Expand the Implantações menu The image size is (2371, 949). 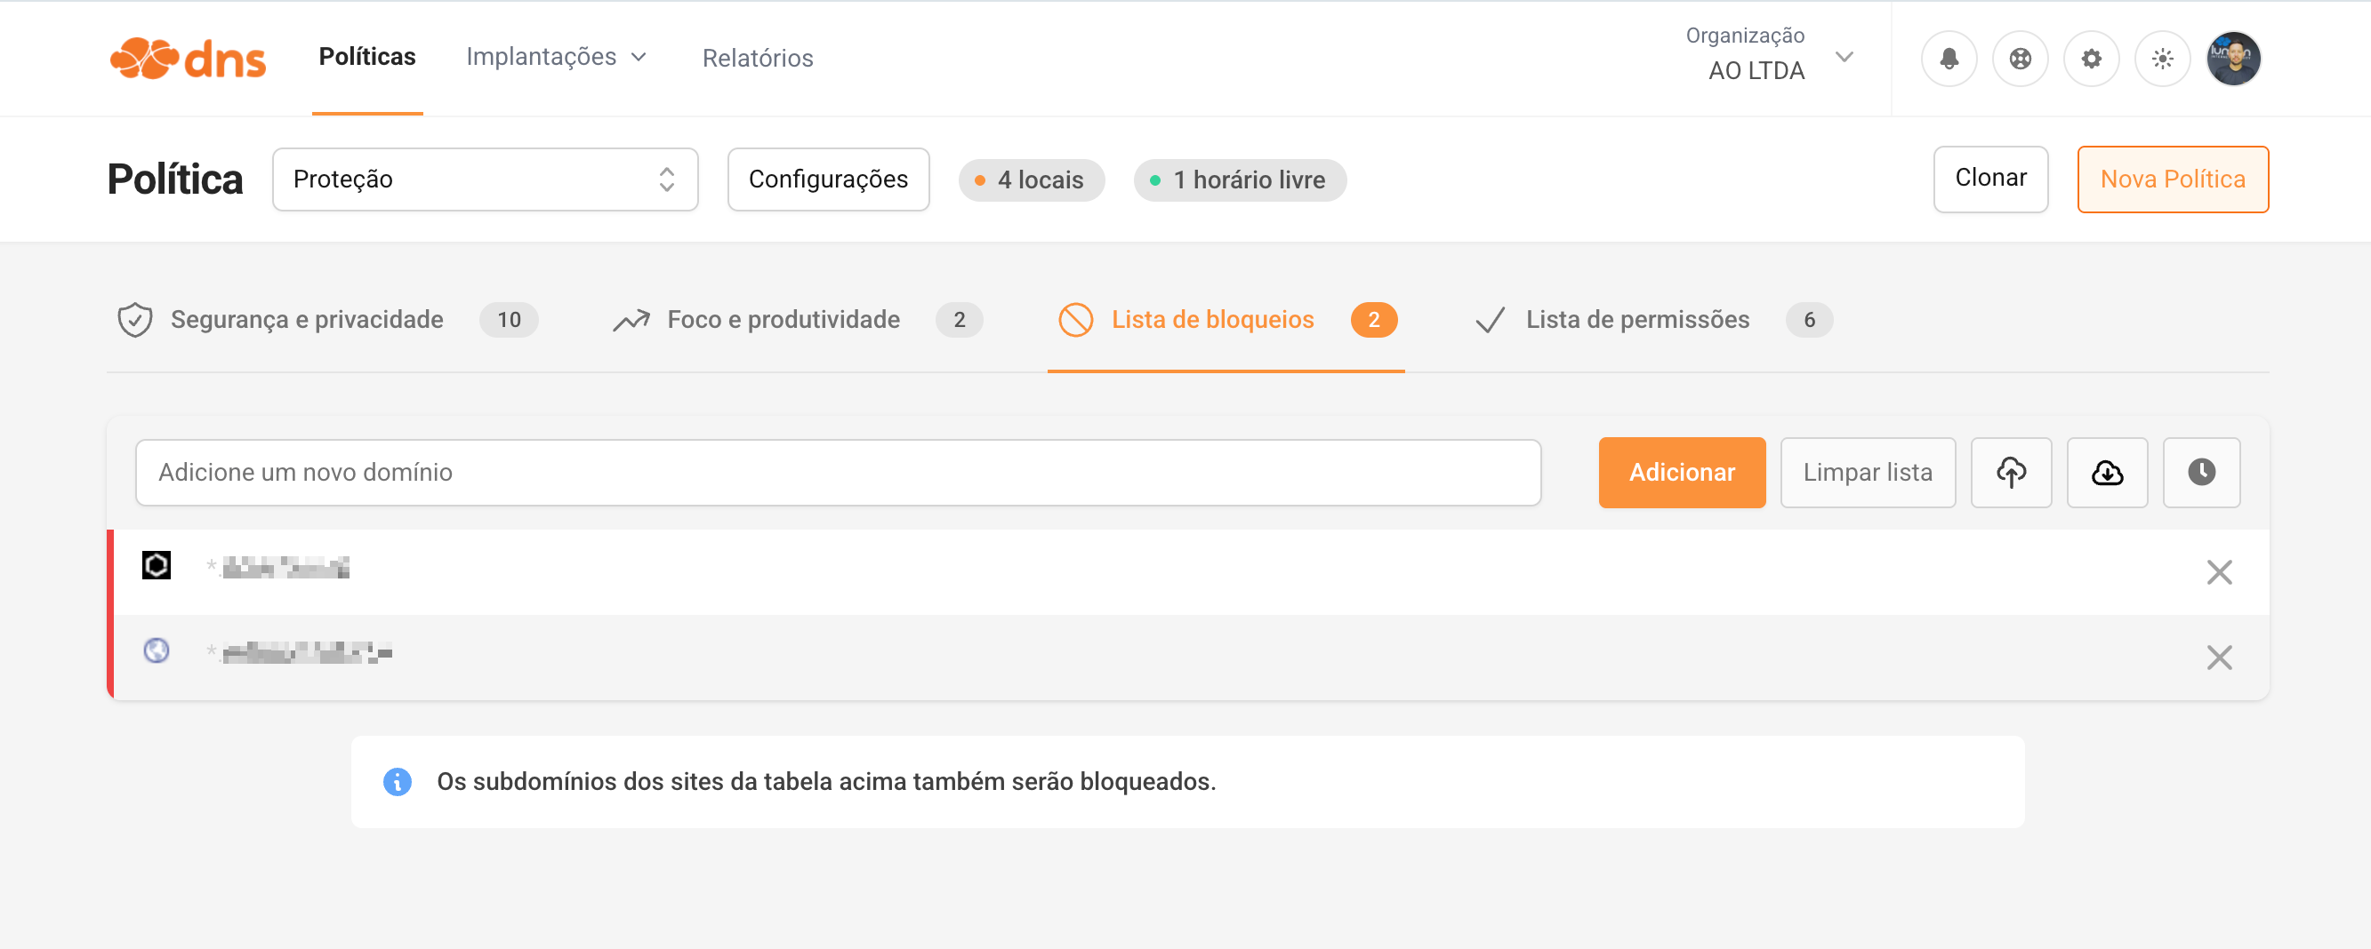pyautogui.click(x=556, y=57)
